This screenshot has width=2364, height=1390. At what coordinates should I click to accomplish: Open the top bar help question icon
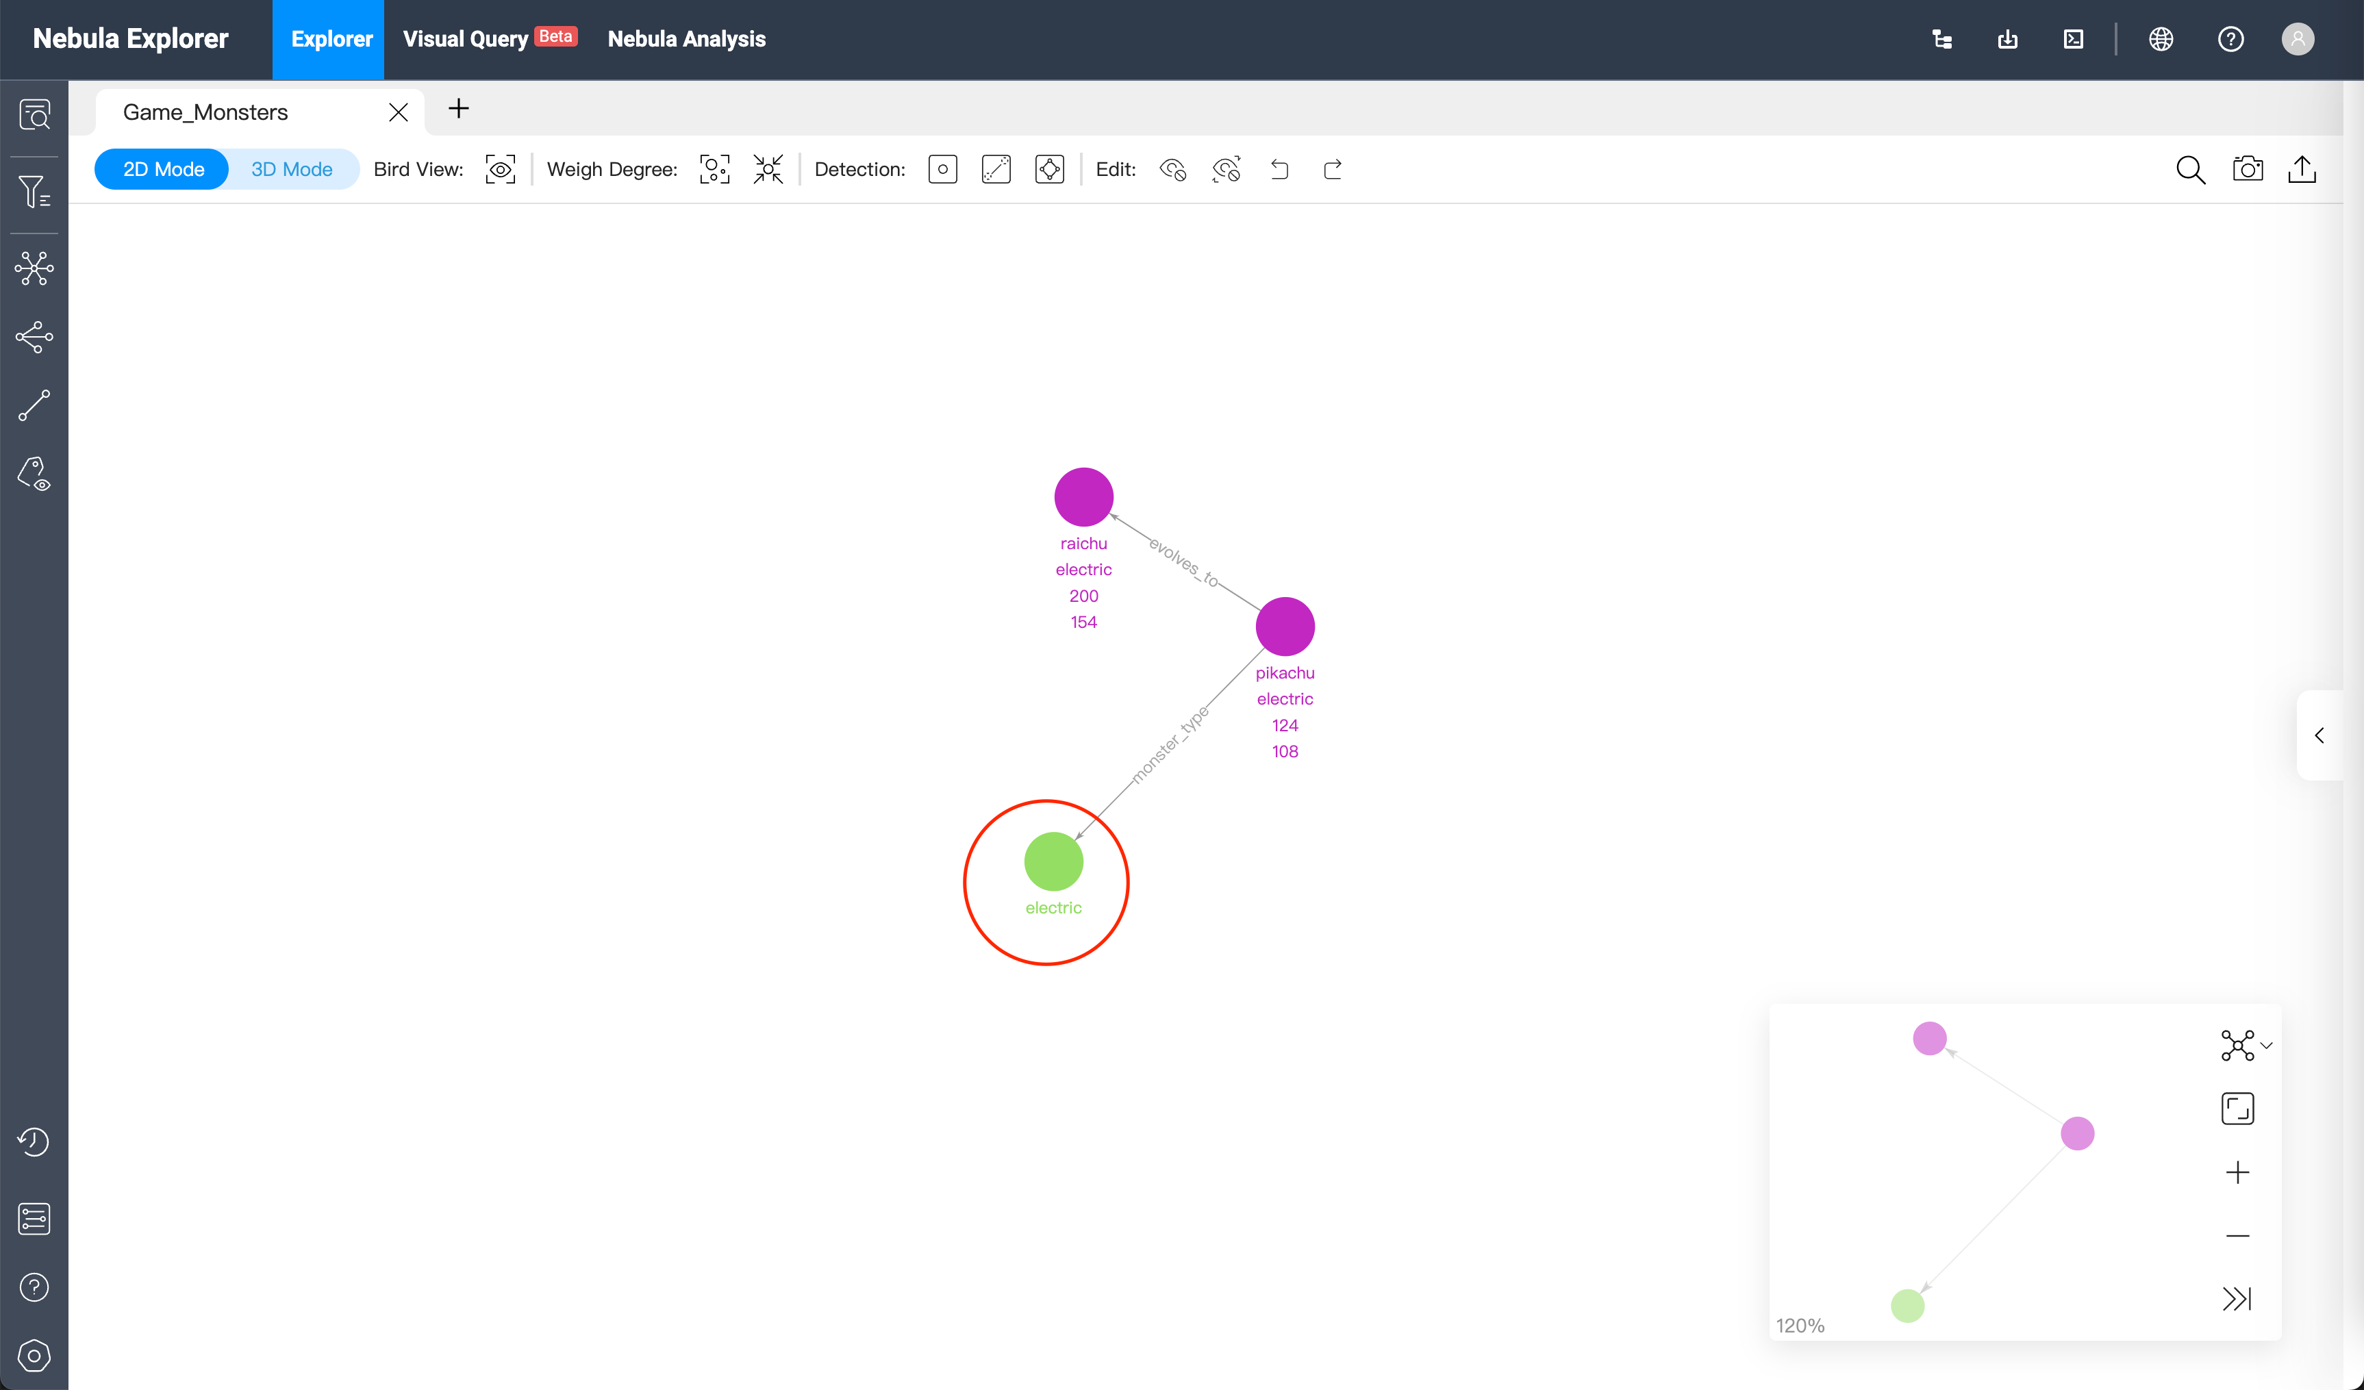click(2230, 38)
